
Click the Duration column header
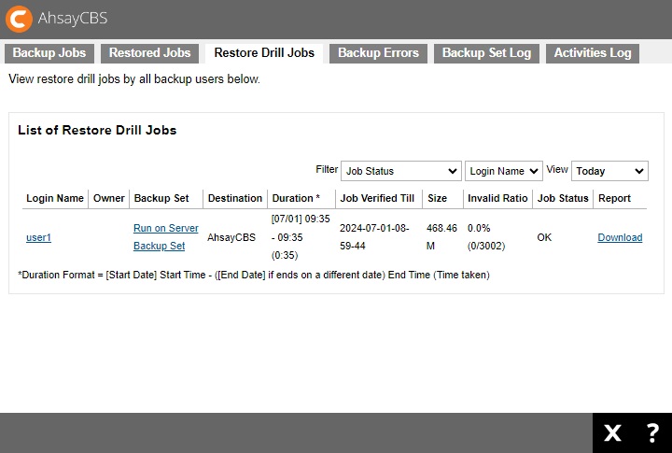(295, 198)
